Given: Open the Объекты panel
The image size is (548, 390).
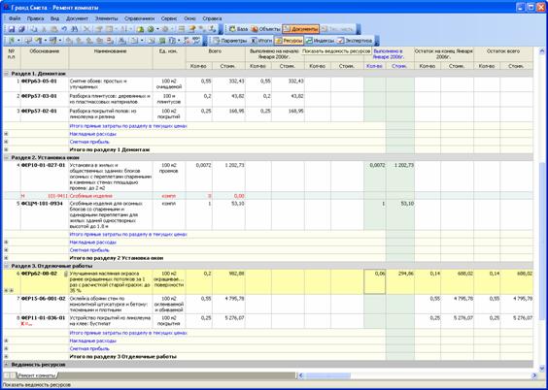Looking at the screenshot, I should click(x=265, y=29).
